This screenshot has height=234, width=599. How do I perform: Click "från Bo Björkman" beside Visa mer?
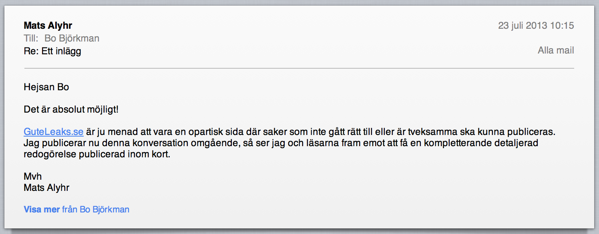(x=96, y=209)
